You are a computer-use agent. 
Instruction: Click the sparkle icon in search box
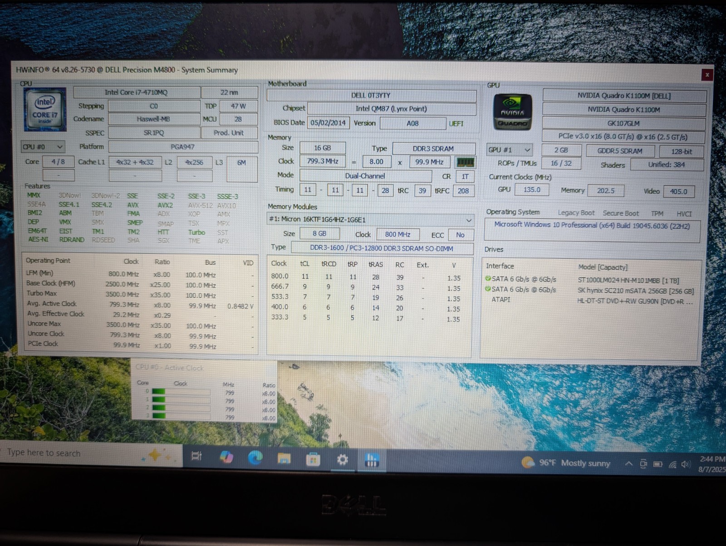point(156,454)
